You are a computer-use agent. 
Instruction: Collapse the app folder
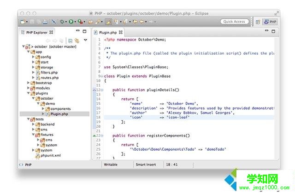[28, 51]
